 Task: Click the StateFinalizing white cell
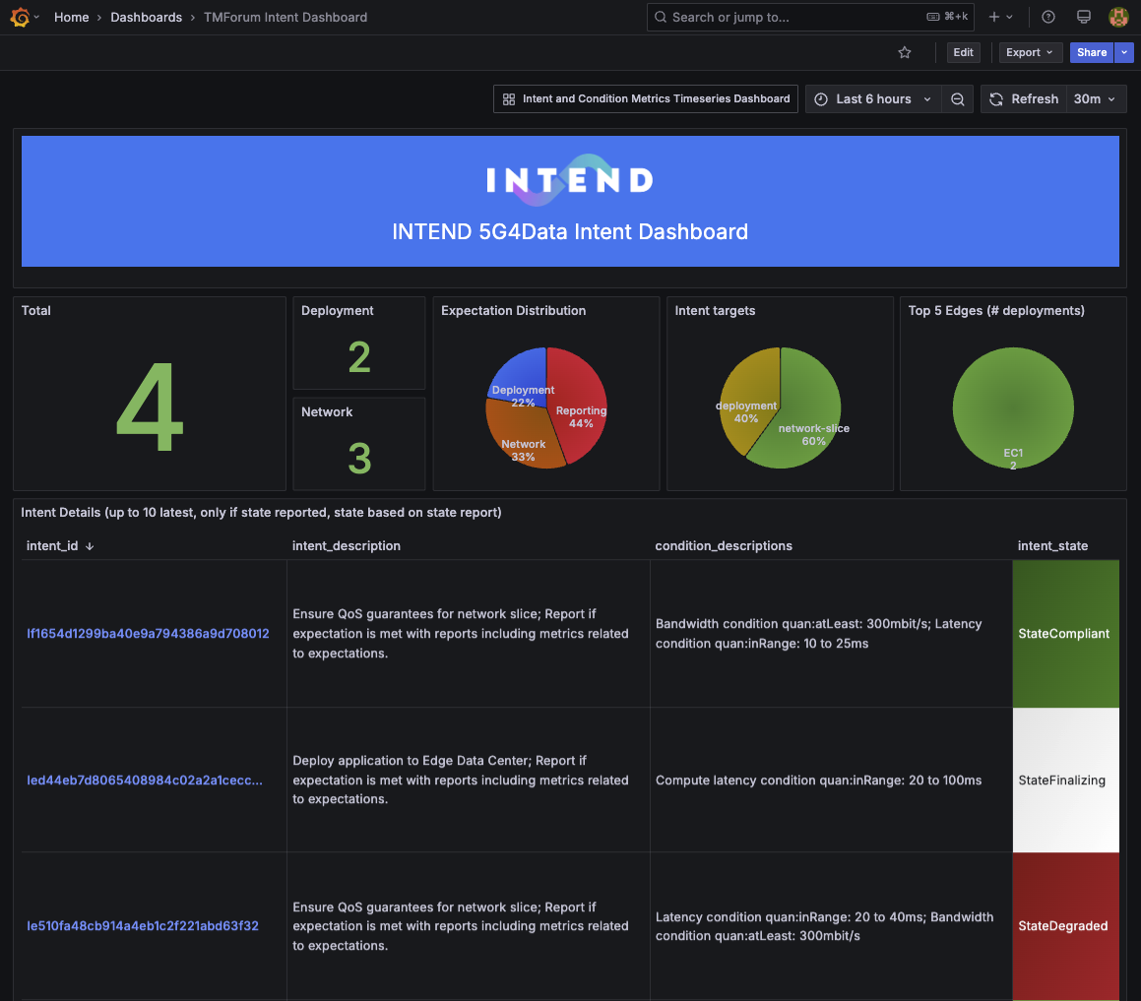1065,780
